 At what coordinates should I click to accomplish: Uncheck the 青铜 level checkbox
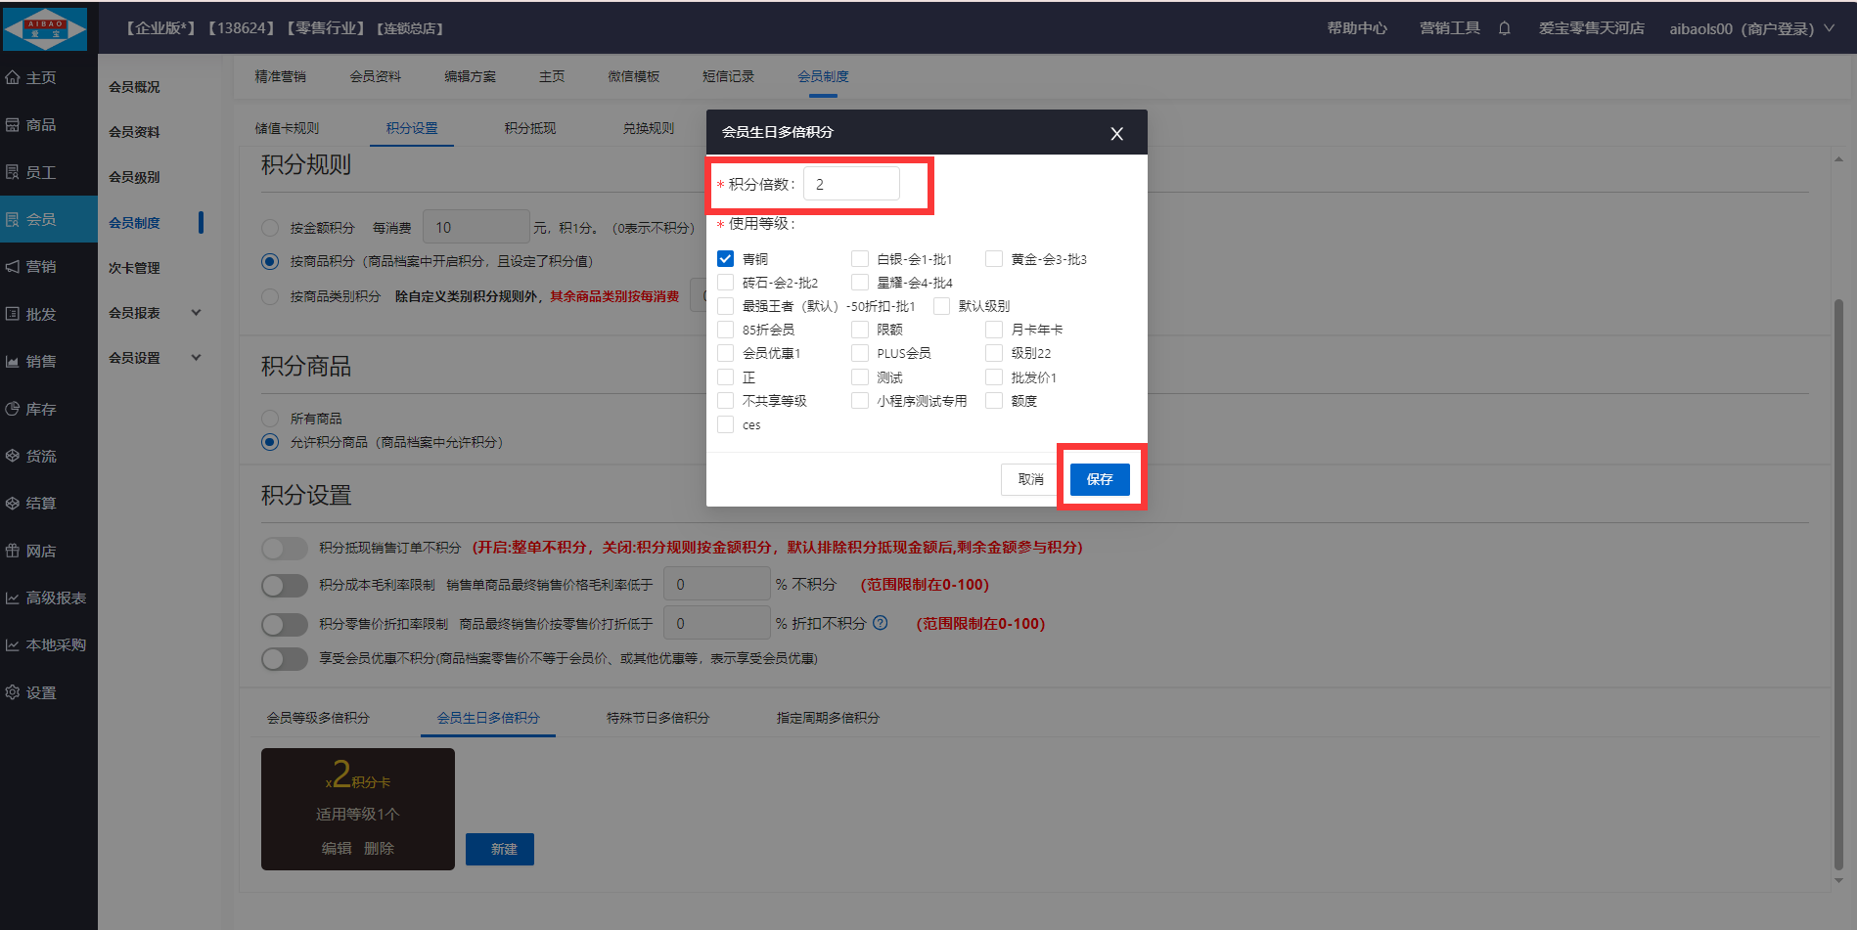click(x=725, y=259)
